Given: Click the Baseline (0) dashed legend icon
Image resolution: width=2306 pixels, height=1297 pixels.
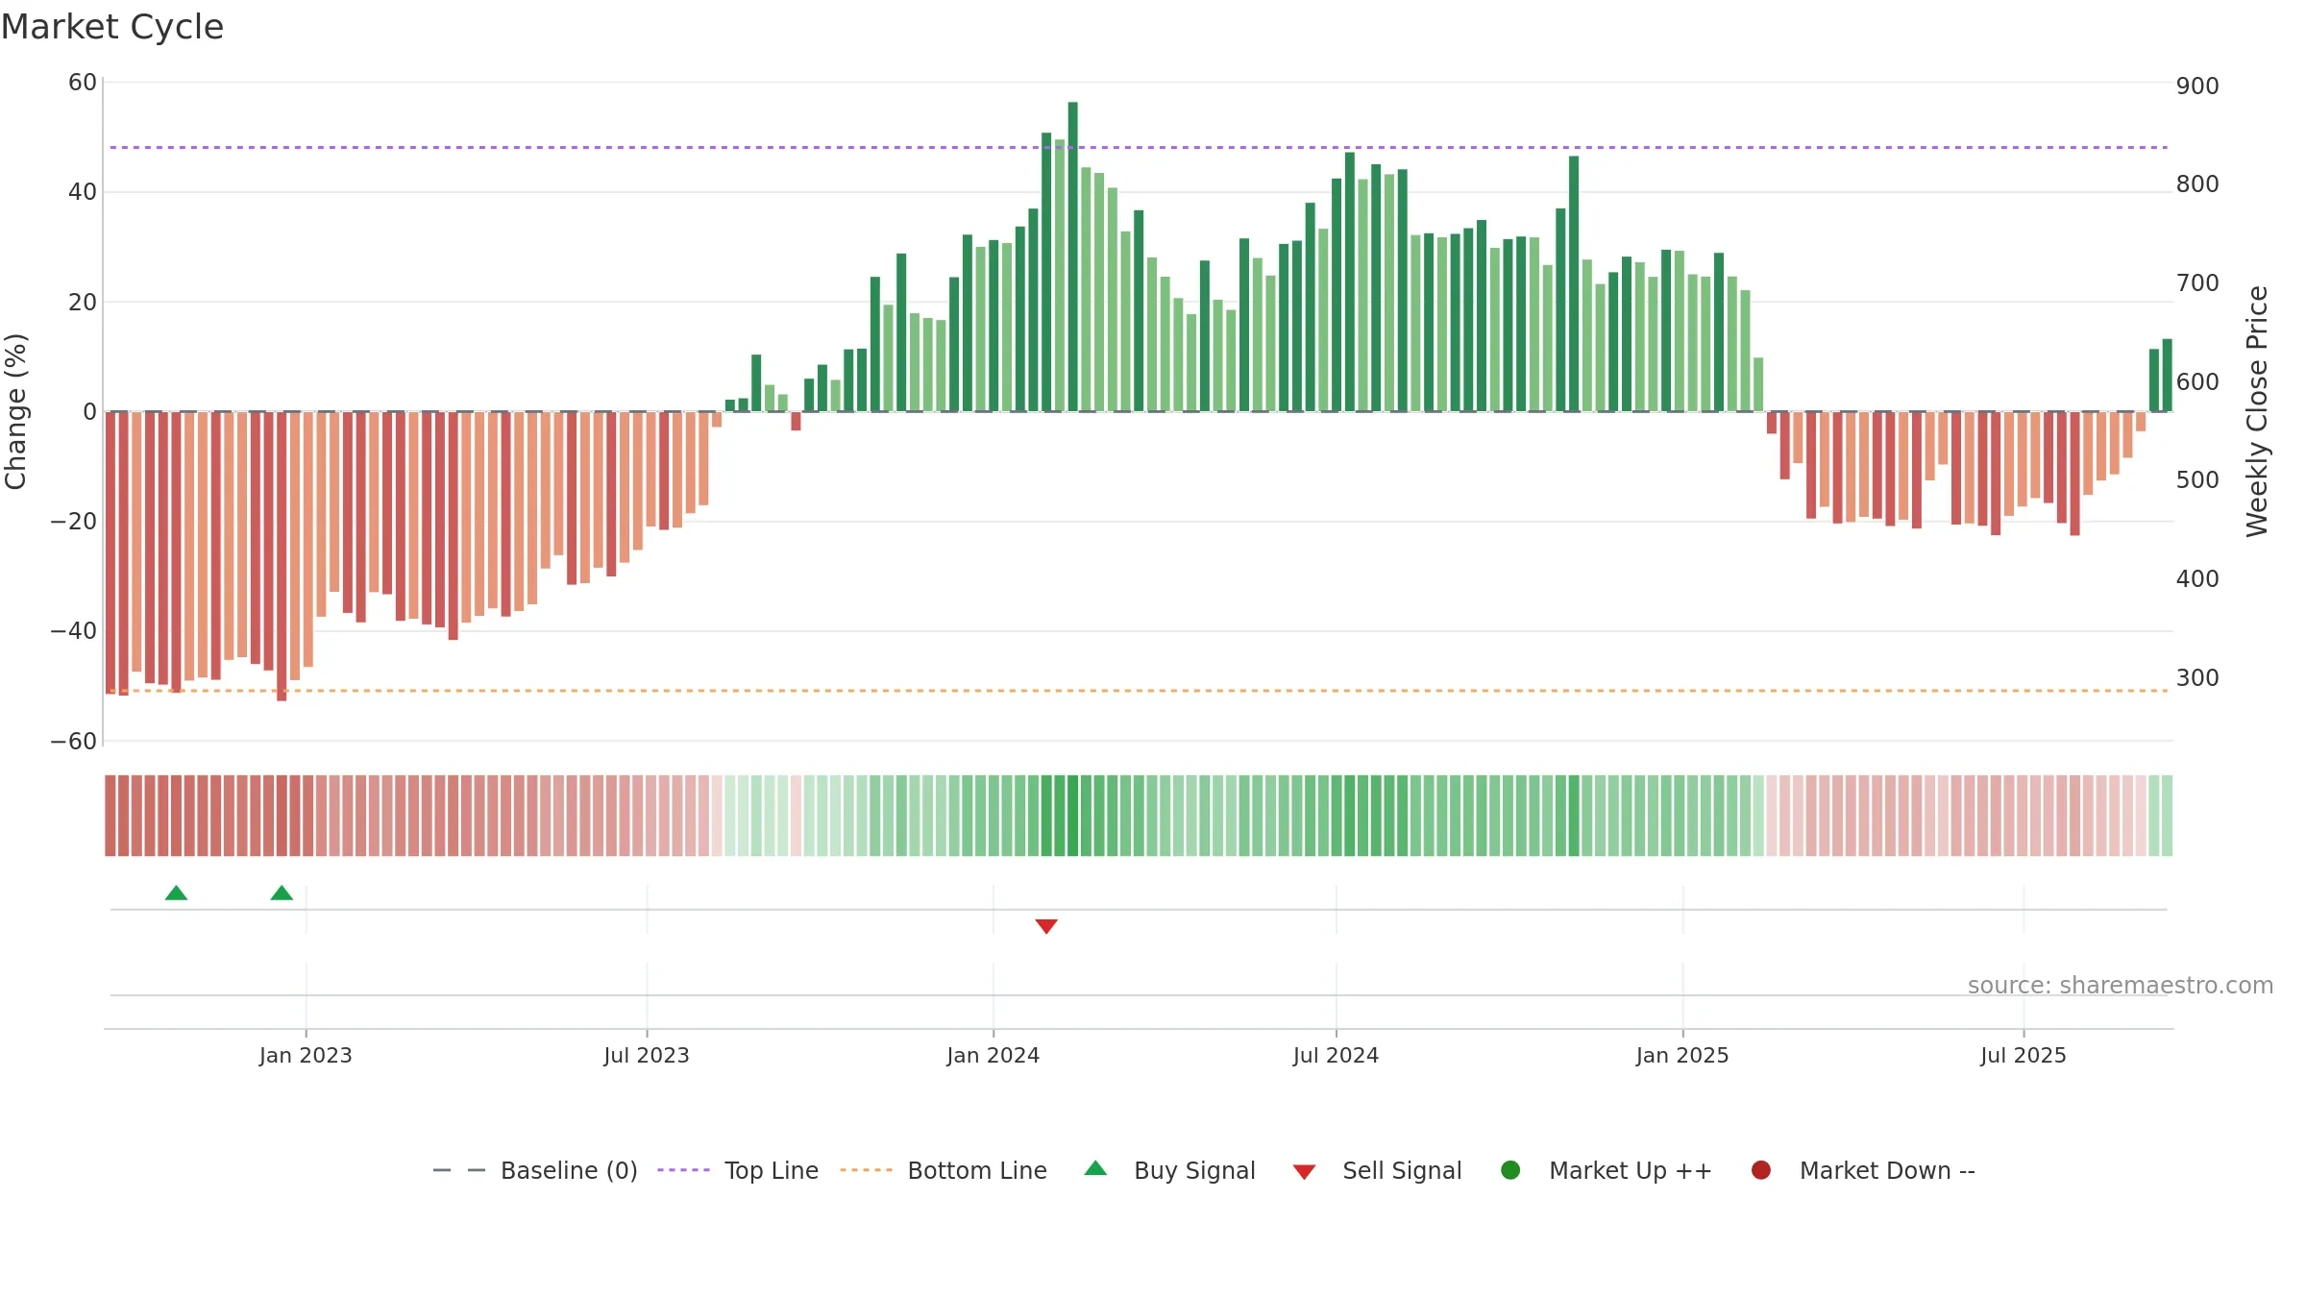Looking at the screenshot, I should [x=459, y=1170].
